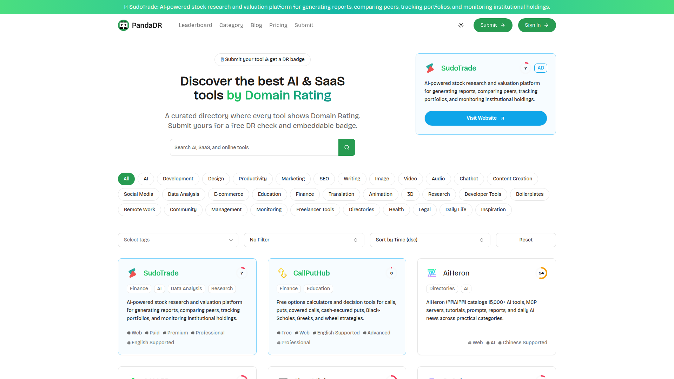Image resolution: width=674 pixels, height=379 pixels.
Task: Click Submit your tool & get DR badge pill
Action: click(263, 60)
